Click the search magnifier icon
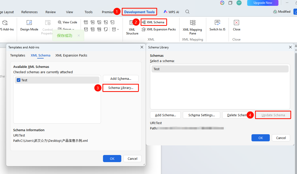 (x=187, y=12)
